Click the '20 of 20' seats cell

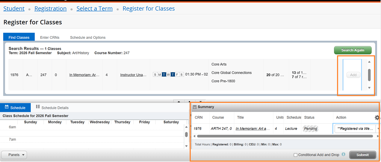[x=275, y=75]
